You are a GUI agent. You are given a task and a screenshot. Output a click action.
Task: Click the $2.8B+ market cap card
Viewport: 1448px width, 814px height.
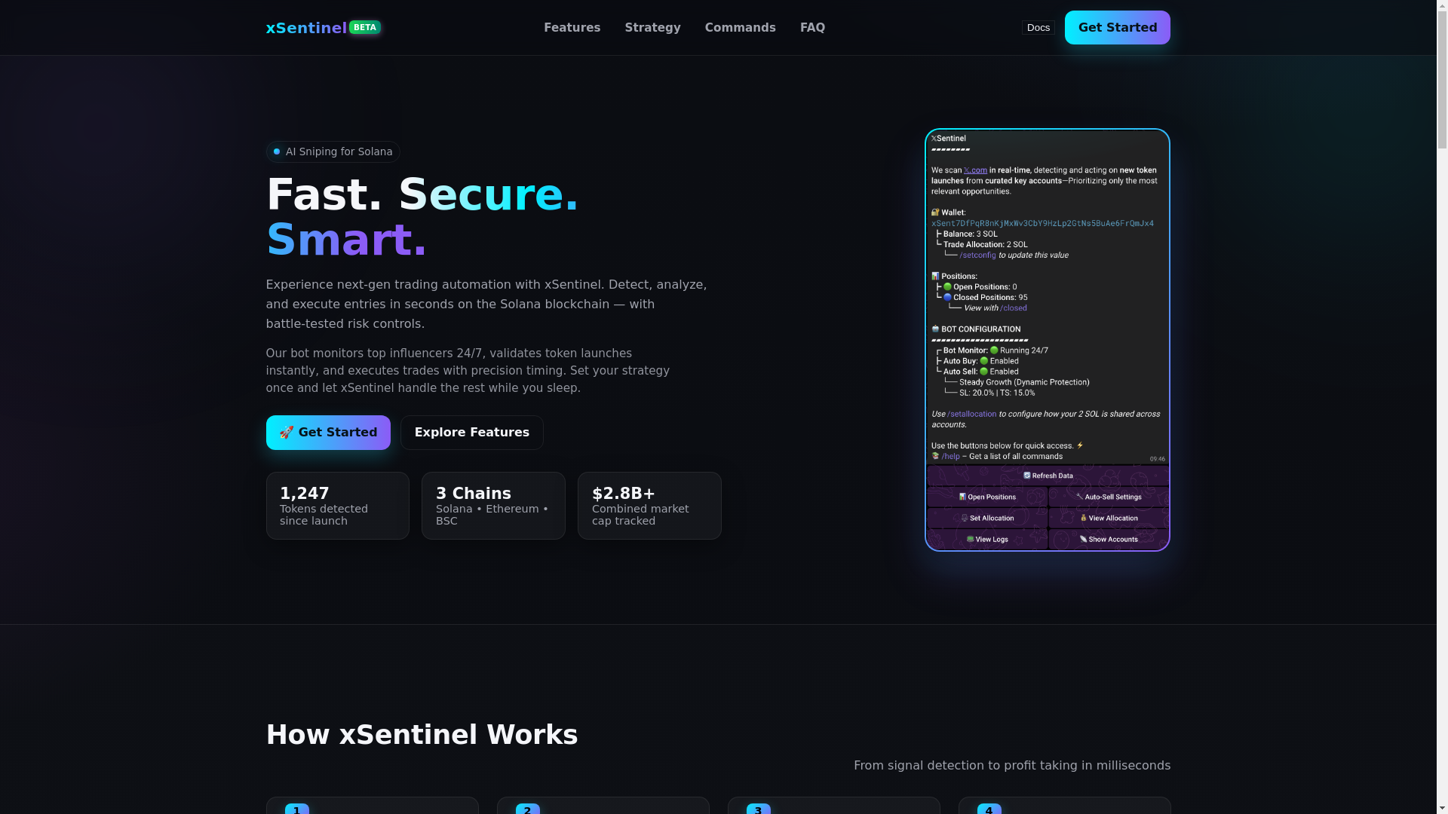coord(649,506)
